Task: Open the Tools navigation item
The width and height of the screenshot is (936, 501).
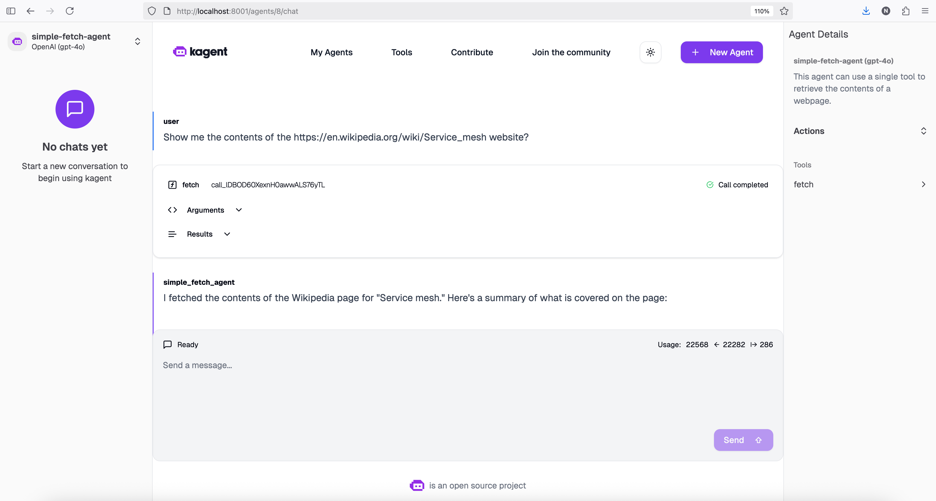Action: (x=402, y=52)
